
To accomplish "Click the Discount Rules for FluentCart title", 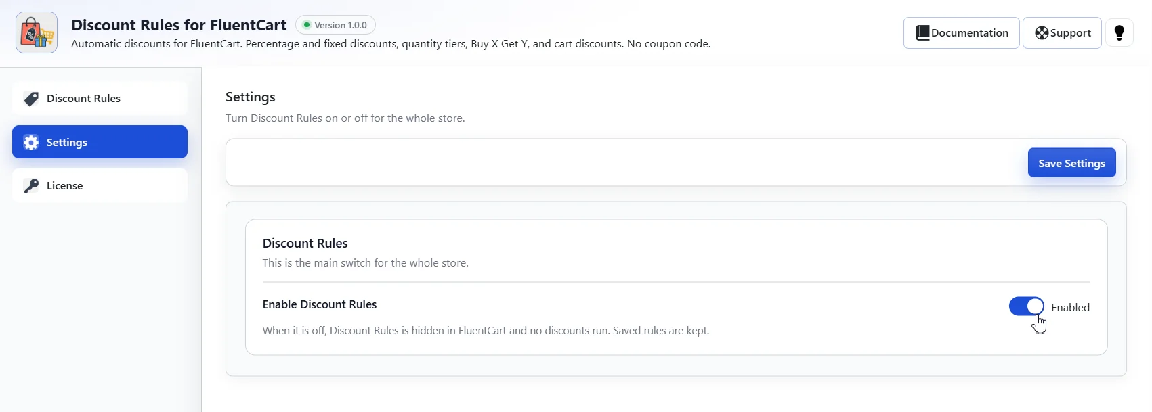I will click(x=179, y=25).
